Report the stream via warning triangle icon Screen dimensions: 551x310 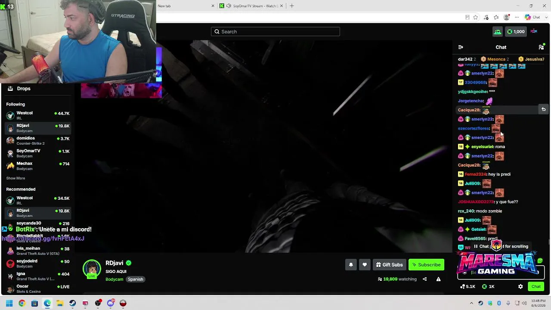pyautogui.click(x=438, y=279)
